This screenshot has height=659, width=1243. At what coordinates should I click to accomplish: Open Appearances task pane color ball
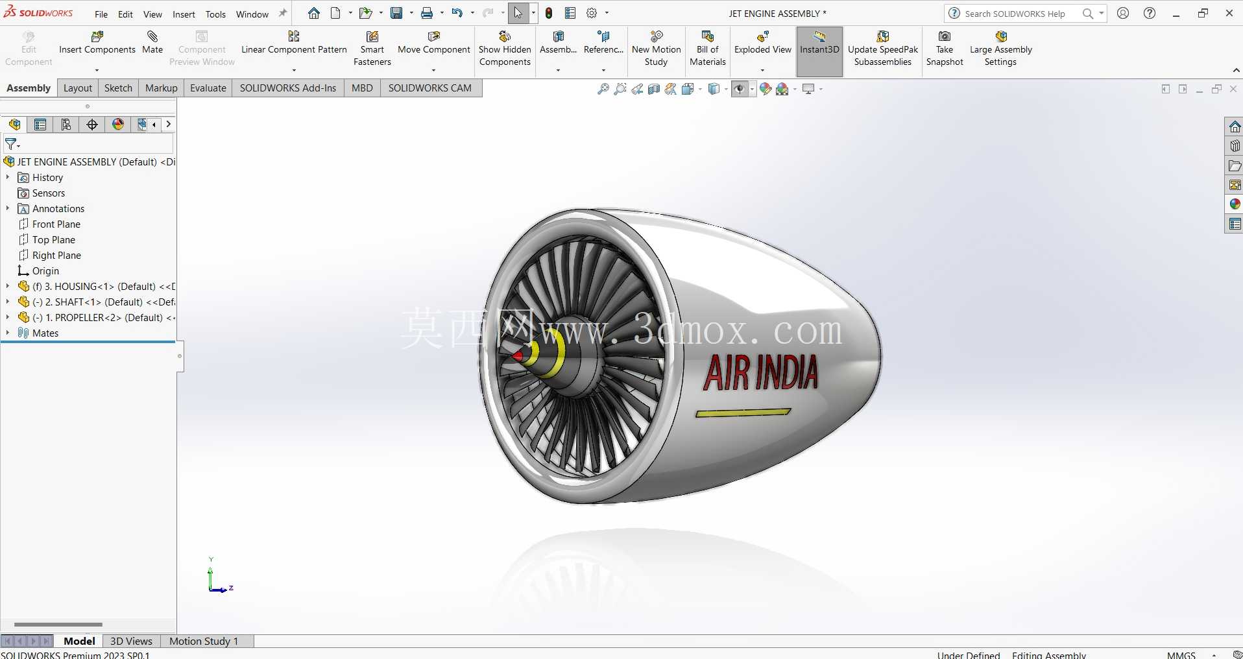(1235, 204)
